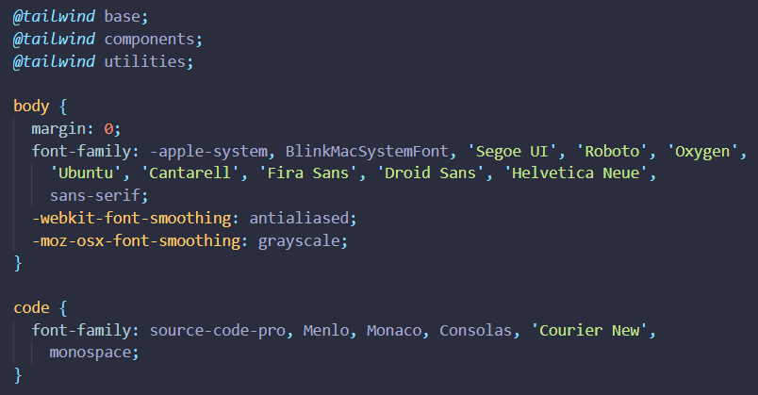Click the 'Courier New' string
This screenshot has width=758, height=395.
tap(589, 330)
